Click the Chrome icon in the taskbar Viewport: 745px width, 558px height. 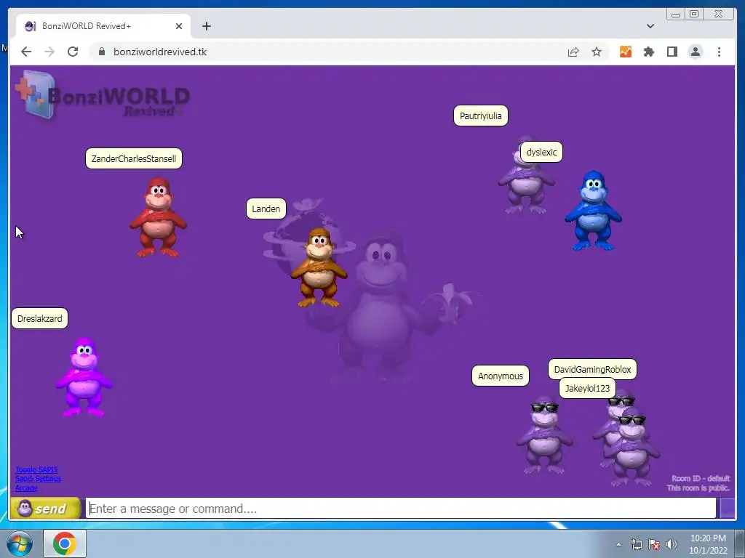(x=65, y=543)
